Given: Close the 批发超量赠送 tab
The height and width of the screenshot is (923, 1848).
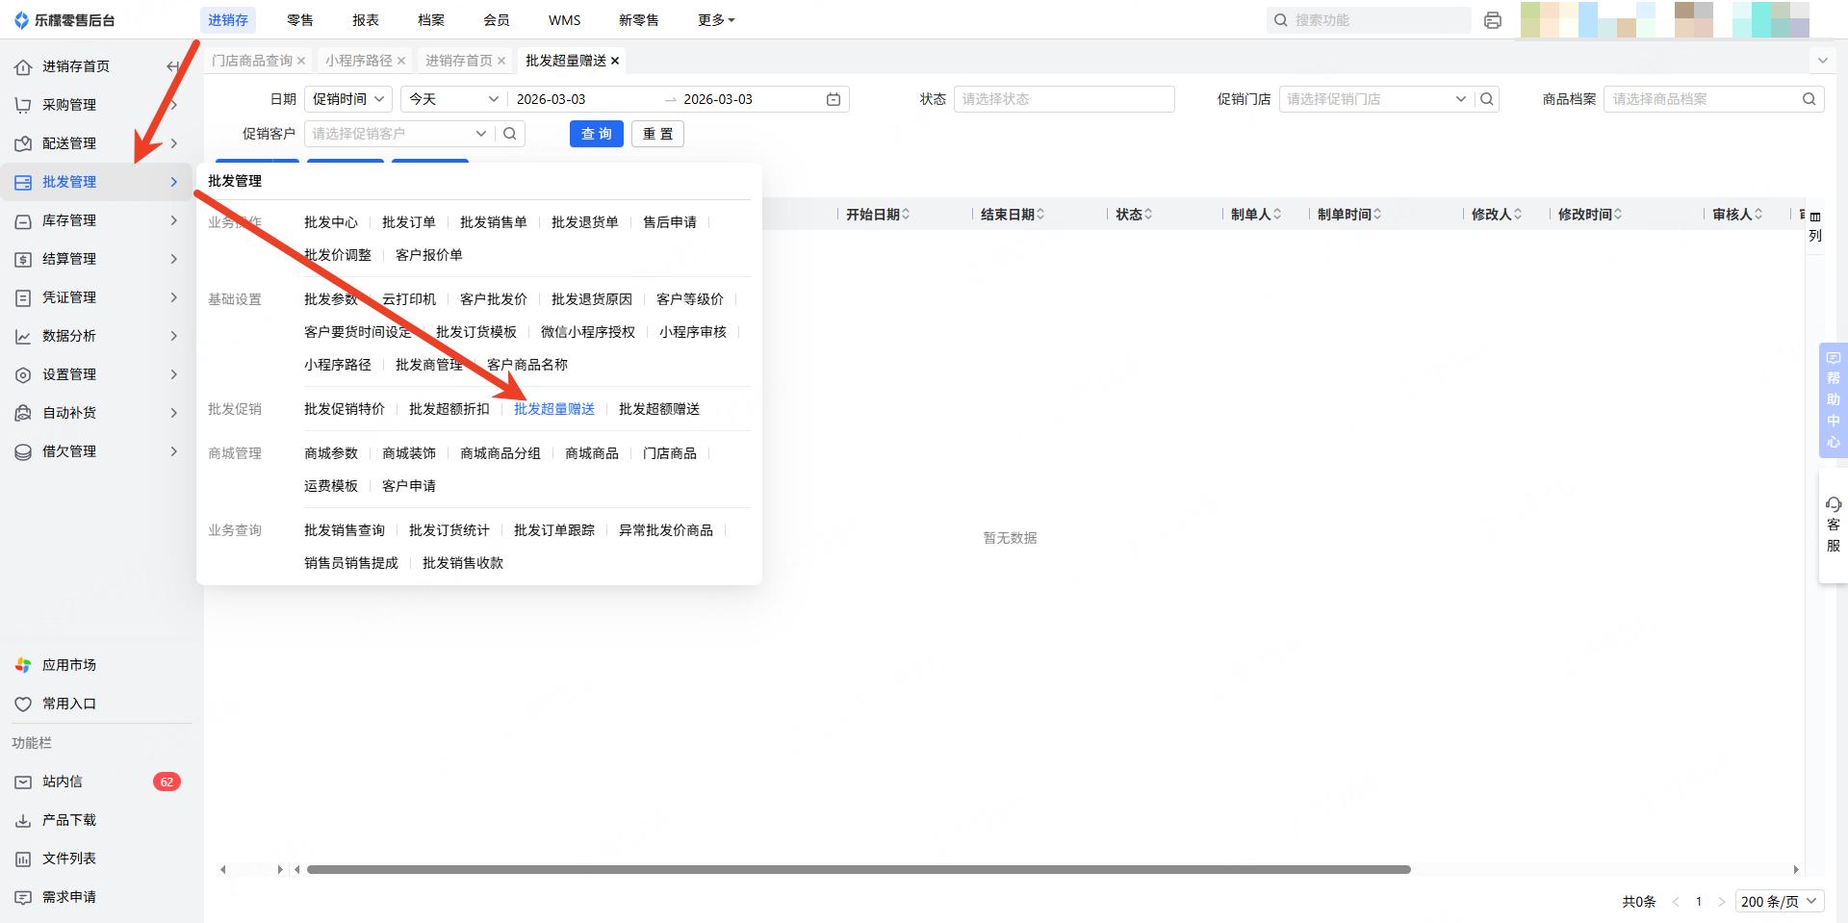Looking at the screenshot, I should [x=615, y=61].
